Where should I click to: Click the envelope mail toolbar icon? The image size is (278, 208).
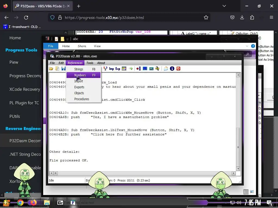click(166, 69)
